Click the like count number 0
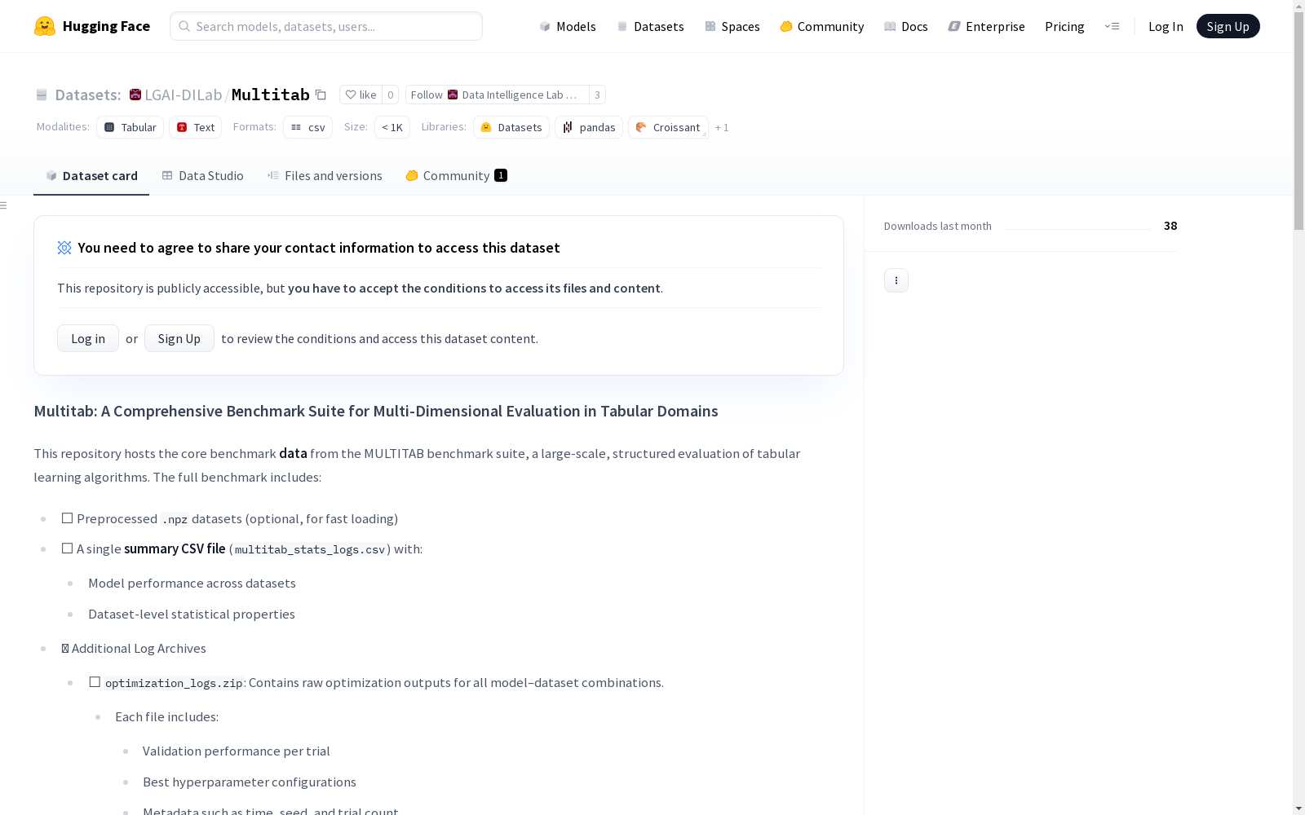The height and width of the screenshot is (815, 1305). (x=391, y=95)
